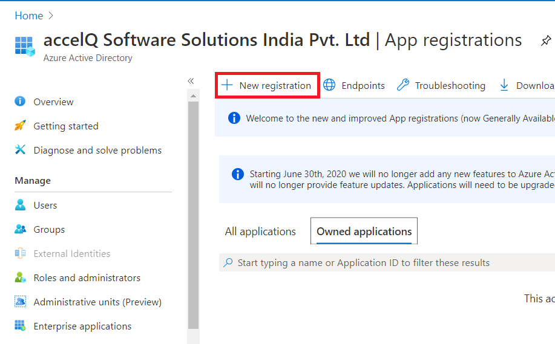Click the Manage section heading
Screen dimensions: 555x344
[x=33, y=181]
